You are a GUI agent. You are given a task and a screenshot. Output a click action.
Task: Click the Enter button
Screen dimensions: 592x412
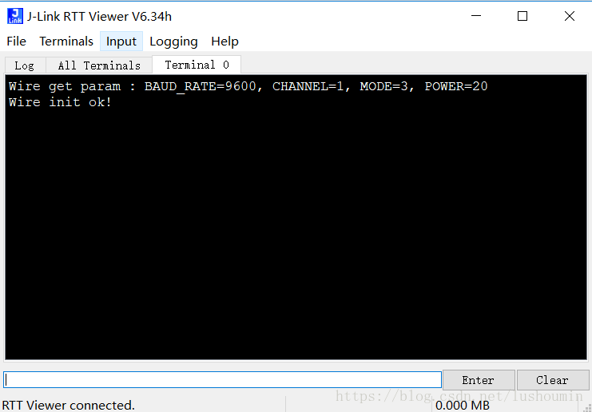[x=478, y=380]
